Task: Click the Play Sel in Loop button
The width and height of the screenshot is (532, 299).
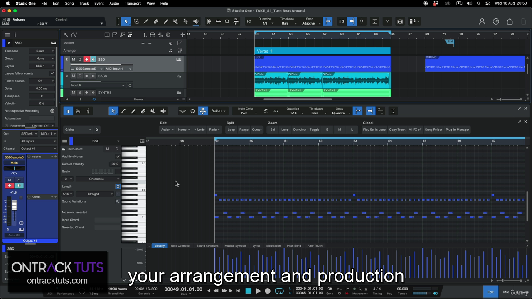Action: point(374,130)
